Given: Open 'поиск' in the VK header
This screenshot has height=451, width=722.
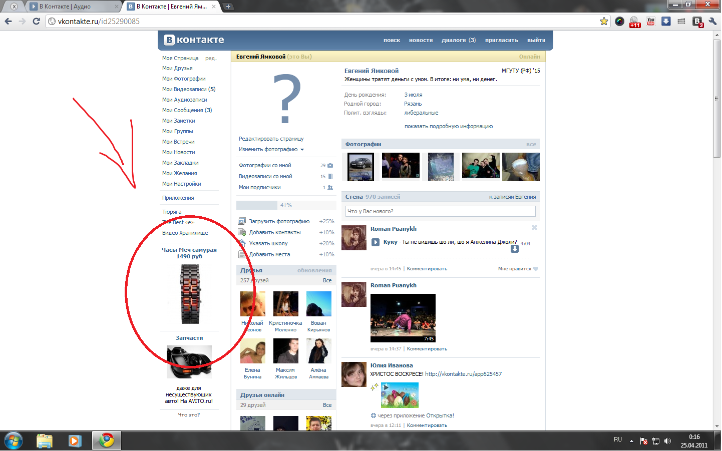Looking at the screenshot, I should tap(392, 41).
